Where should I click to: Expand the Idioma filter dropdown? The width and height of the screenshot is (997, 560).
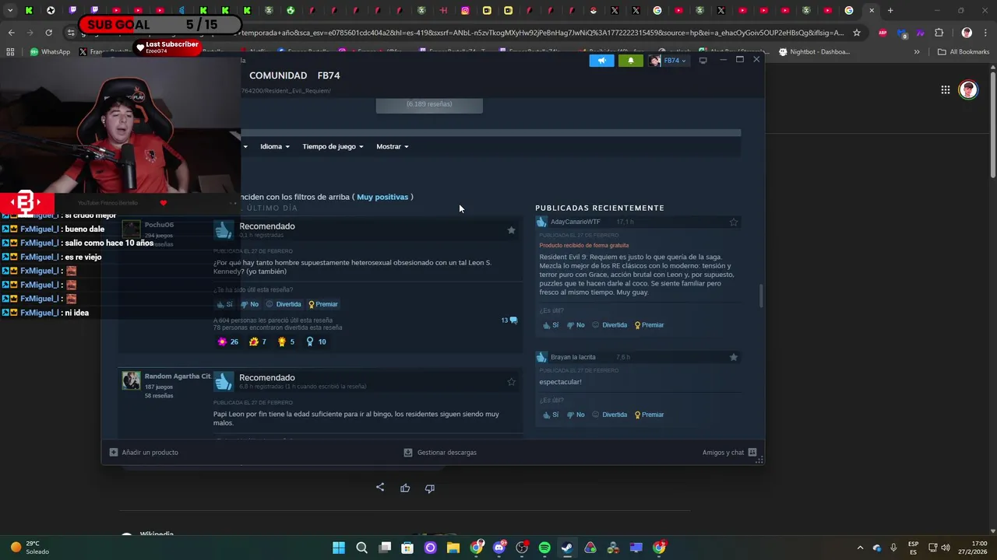[x=274, y=146]
